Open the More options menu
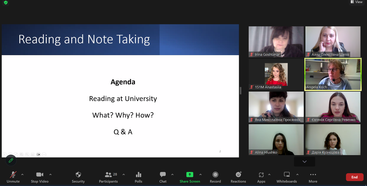367x186 pixels. tap(313, 177)
